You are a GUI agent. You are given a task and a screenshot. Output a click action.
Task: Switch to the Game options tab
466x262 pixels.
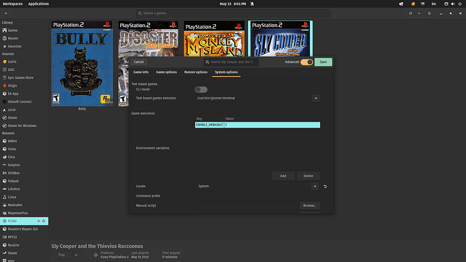[x=166, y=72]
